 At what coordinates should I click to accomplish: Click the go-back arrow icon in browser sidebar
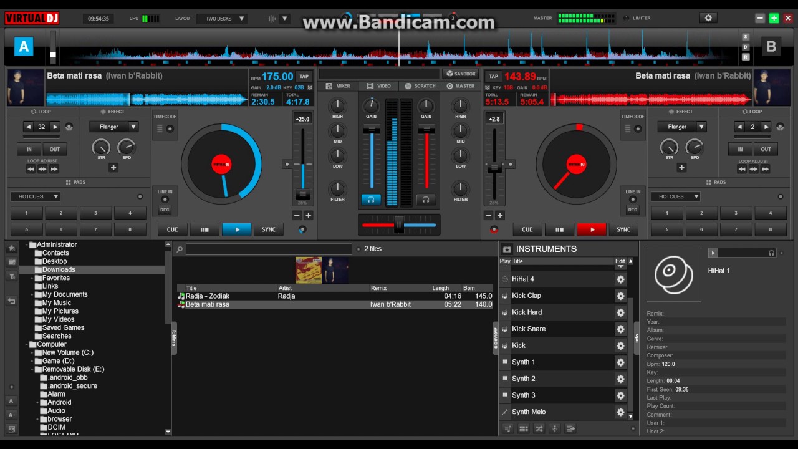tap(11, 301)
